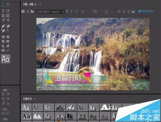Apply the white slab bold A title style

(x=105, y=107)
